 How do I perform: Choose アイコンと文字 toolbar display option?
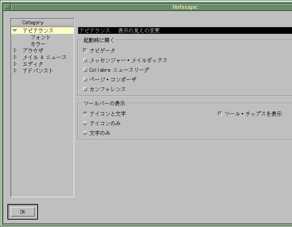[85, 114]
